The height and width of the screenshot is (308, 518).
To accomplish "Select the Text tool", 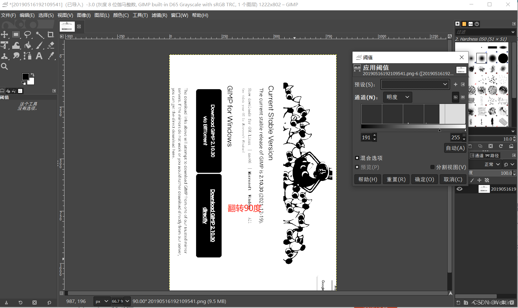I will 39,56.
